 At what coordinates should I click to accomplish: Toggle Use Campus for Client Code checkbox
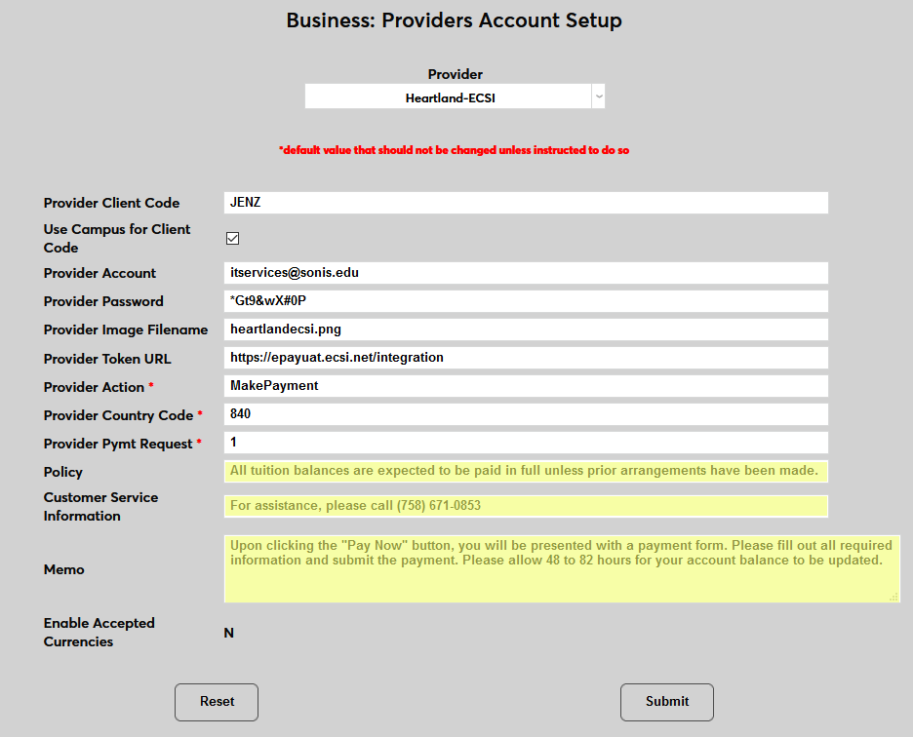click(232, 238)
